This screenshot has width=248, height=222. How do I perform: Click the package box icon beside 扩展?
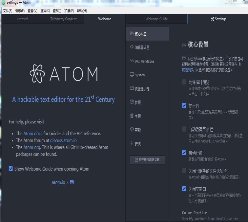pyautogui.click(x=132, y=102)
